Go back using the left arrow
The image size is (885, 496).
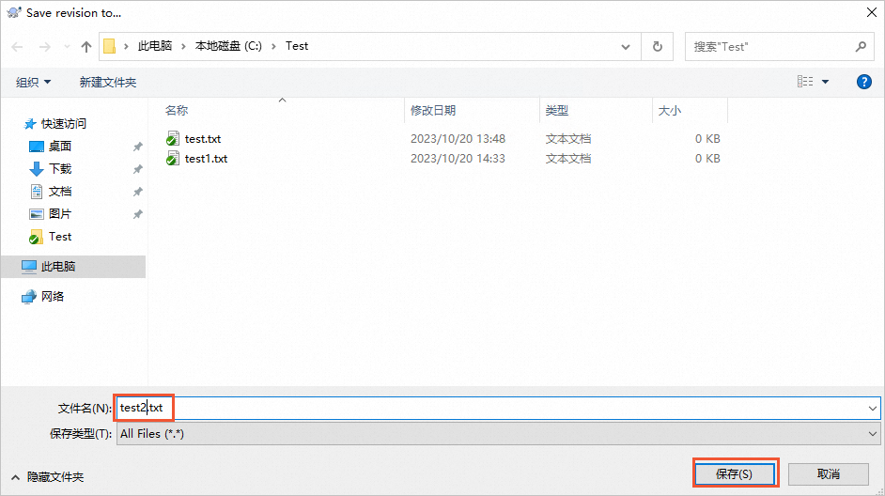pos(17,47)
